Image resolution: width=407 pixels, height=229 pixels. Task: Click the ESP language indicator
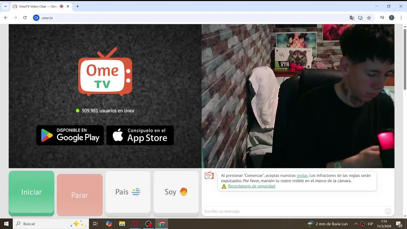point(370,224)
